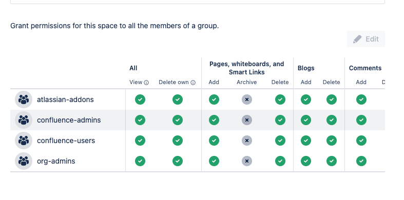The image size is (404, 200).
Task: Click the confluence-users View permission checkmark
Action: click(140, 141)
